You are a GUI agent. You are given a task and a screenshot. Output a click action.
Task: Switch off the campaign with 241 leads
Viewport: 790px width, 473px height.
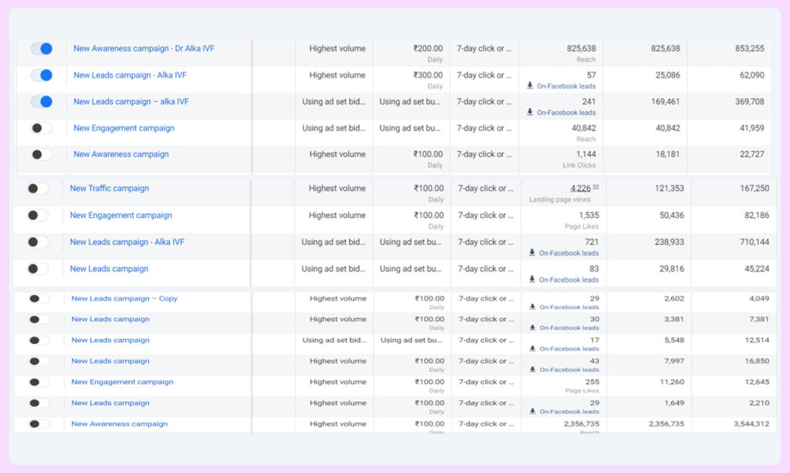click(x=42, y=102)
